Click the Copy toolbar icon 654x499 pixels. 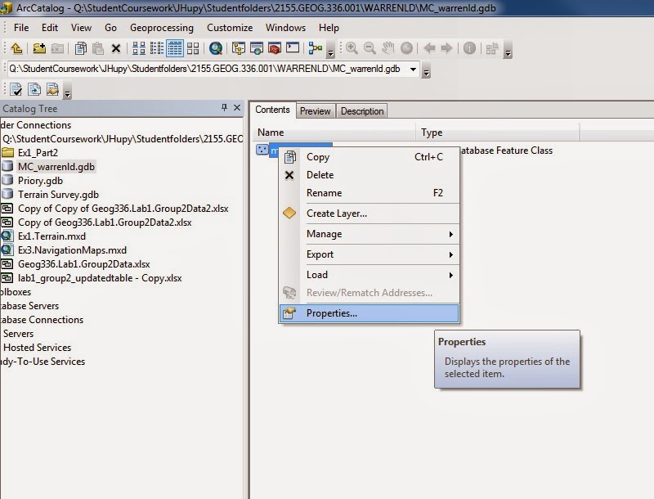(x=80, y=48)
